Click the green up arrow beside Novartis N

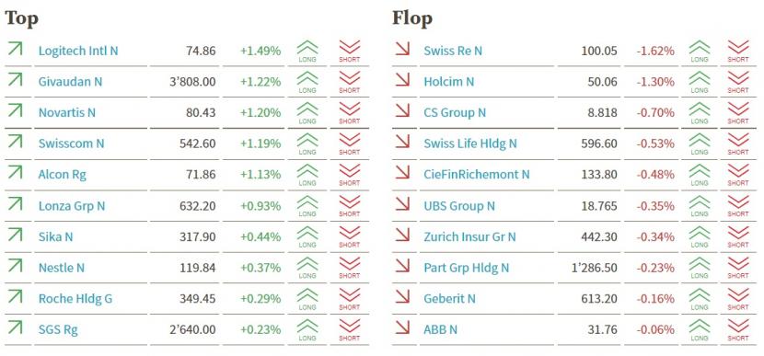coord(15,110)
